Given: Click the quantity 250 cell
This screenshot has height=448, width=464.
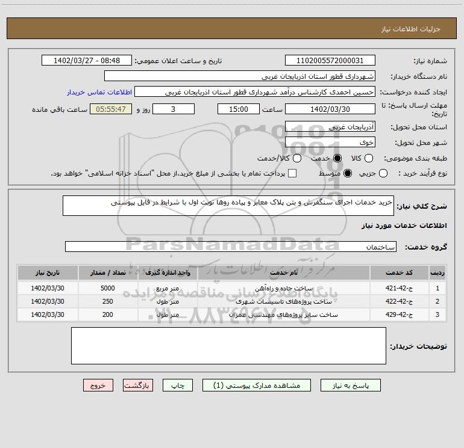Looking at the screenshot, I should (x=108, y=301).
